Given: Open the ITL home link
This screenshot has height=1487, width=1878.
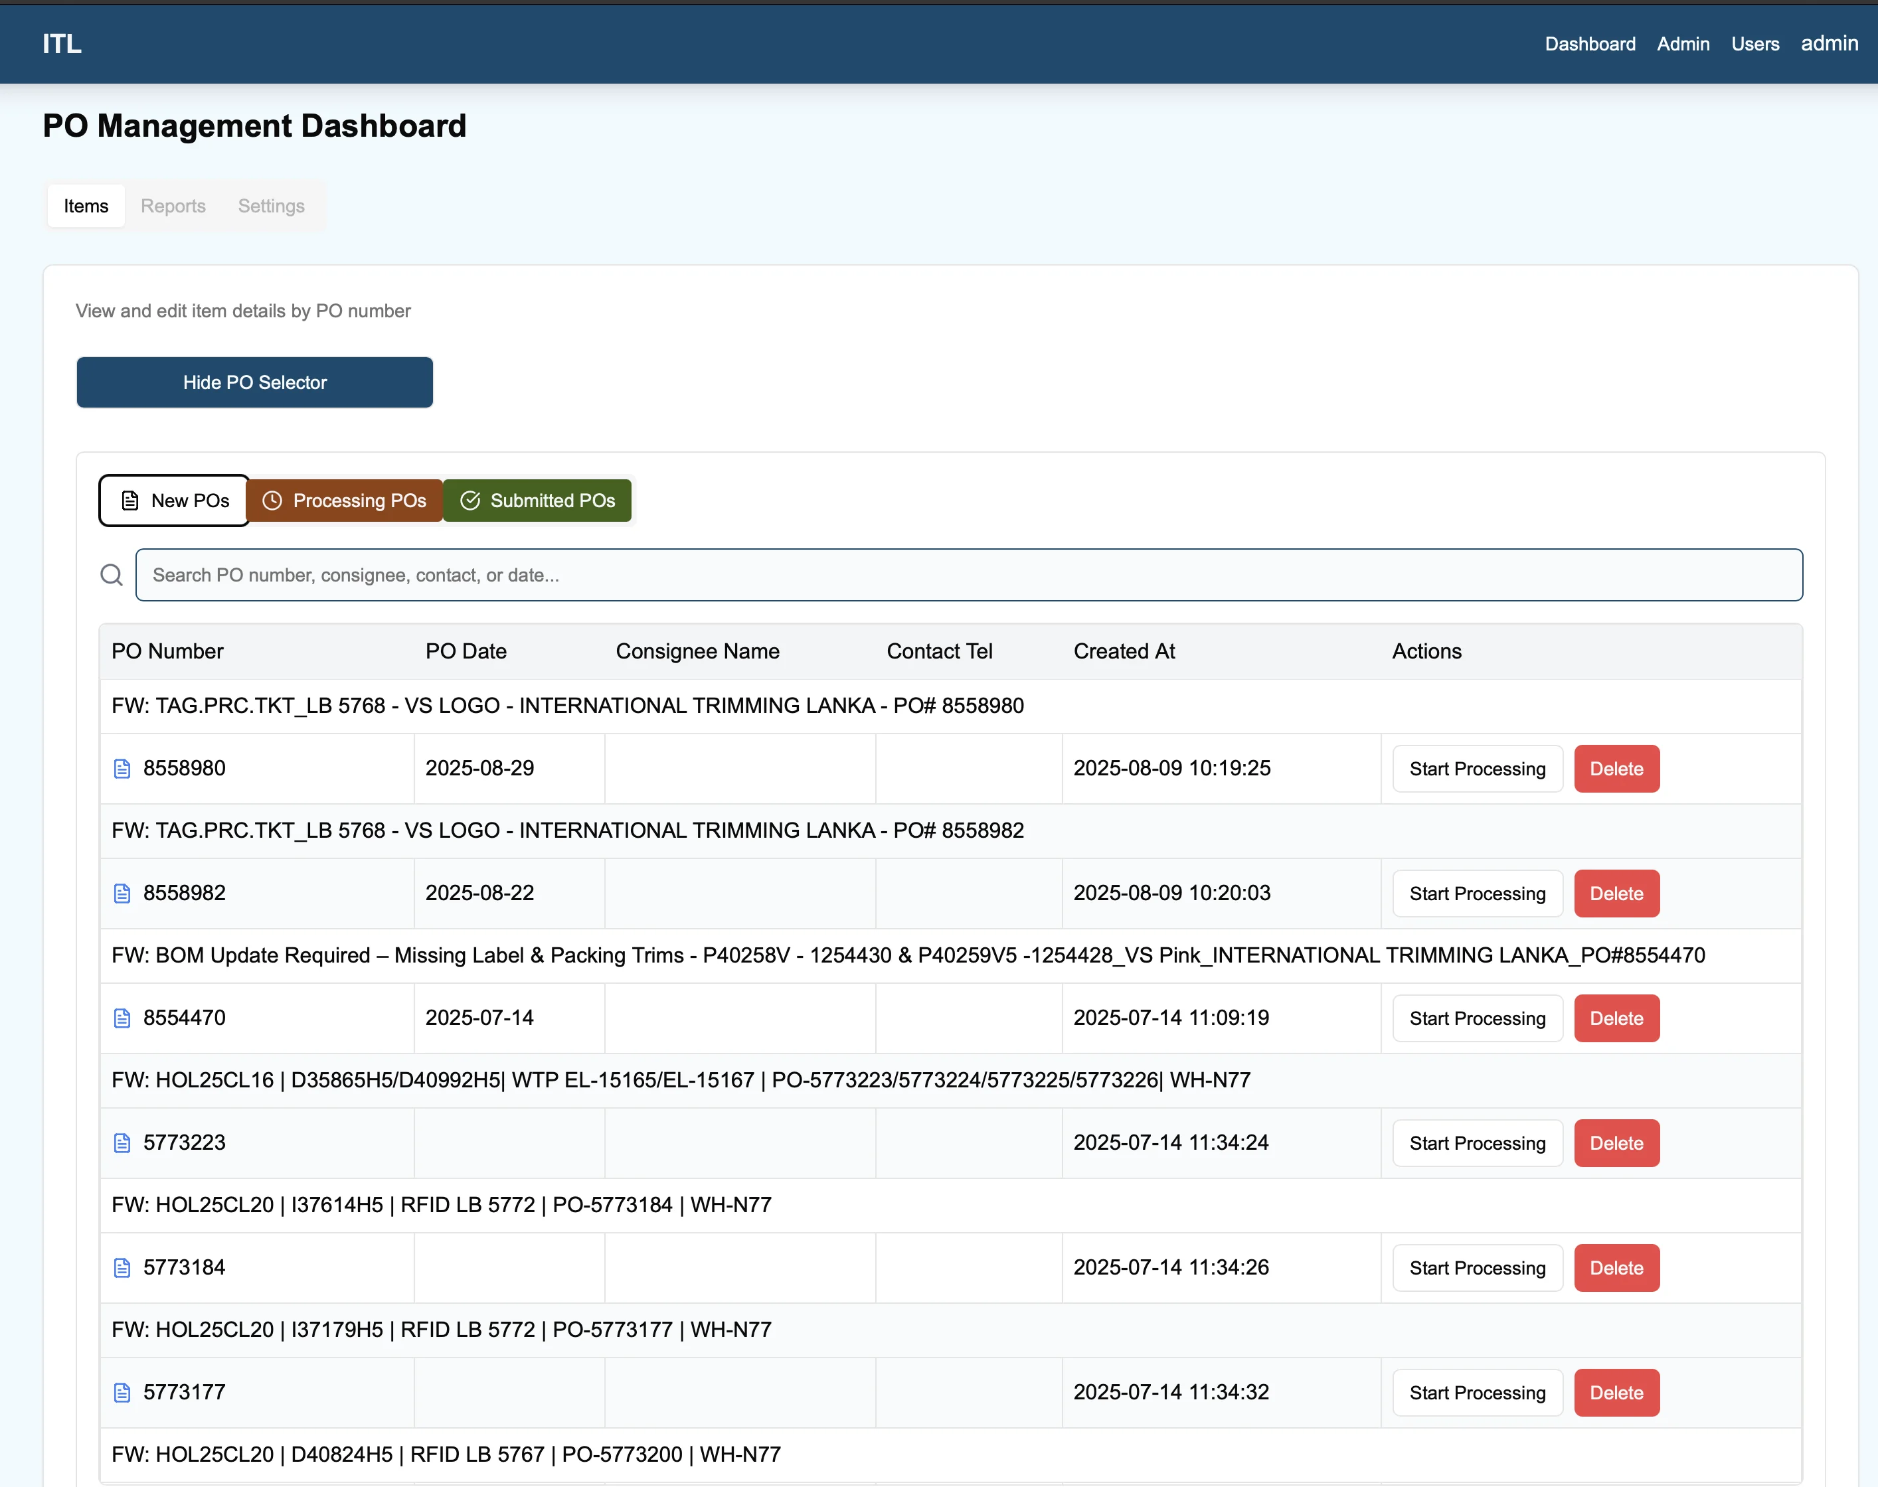Looking at the screenshot, I should click(61, 44).
